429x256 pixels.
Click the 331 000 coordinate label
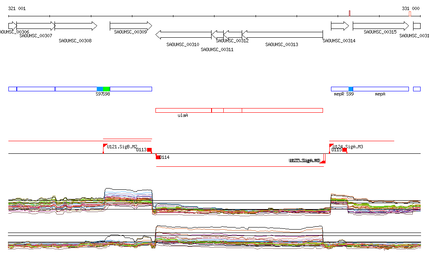[x=411, y=8]
